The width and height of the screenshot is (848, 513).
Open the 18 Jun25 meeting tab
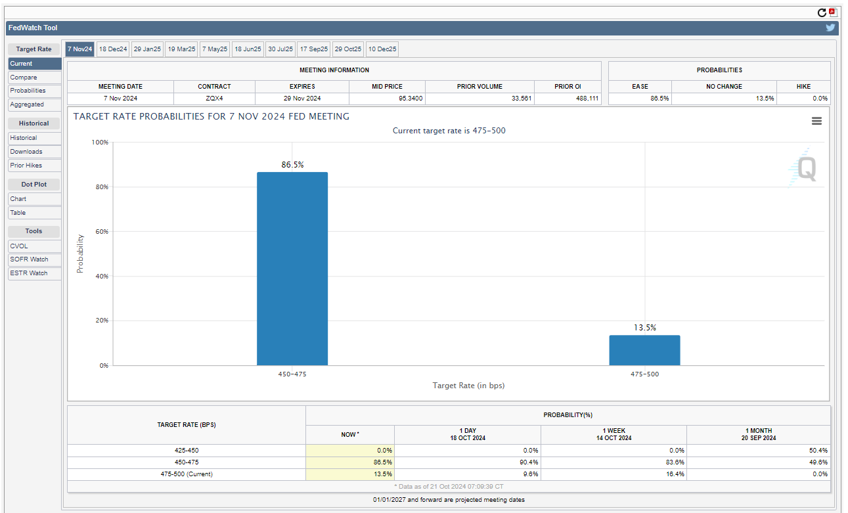pos(248,49)
